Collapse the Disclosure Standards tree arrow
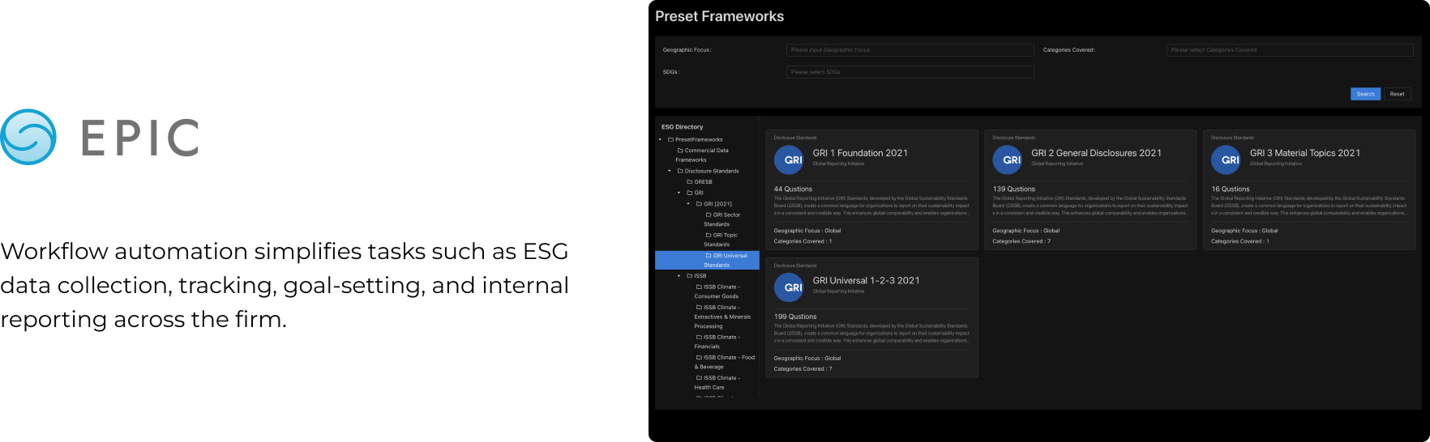 tap(670, 171)
